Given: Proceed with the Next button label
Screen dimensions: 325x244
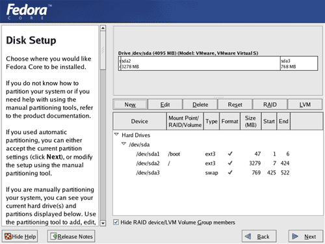Looking at the screenshot, I should coord(310,236).
